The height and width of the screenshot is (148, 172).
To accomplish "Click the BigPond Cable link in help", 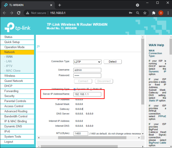I will pos(157,143).
